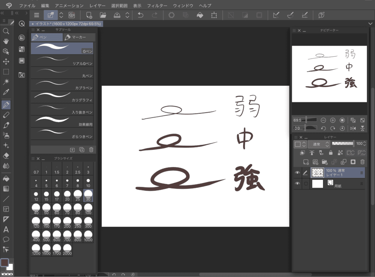Screen dimensions: 375x277
Task: Click Navigator flip horizontal icon
Action: click(353, 129)
